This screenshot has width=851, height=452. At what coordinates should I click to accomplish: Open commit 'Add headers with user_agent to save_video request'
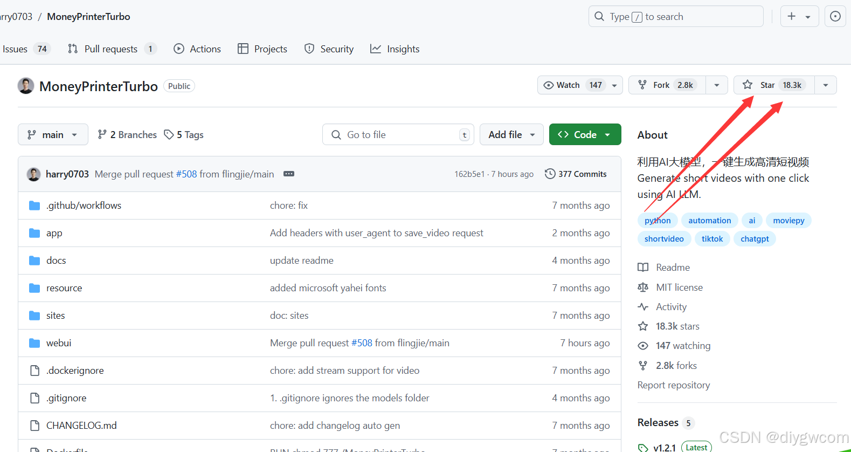[377, 233]
